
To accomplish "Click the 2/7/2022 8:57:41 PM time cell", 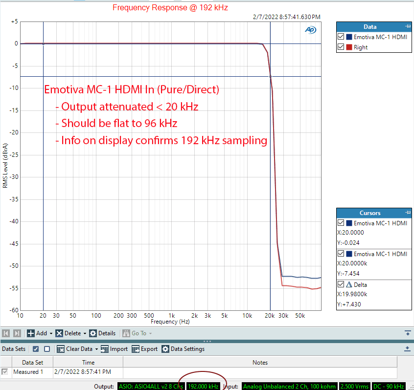I will tap(83, 372).
